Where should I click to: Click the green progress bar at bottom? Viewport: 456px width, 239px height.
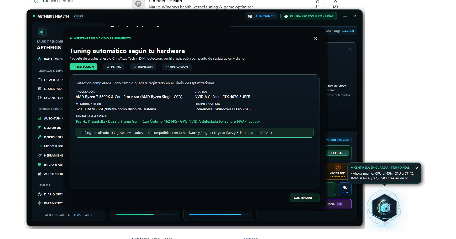point(145,215)
